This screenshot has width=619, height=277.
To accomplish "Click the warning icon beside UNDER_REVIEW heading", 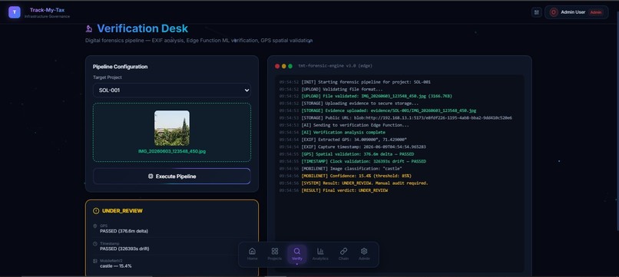I will coord(96,211).
